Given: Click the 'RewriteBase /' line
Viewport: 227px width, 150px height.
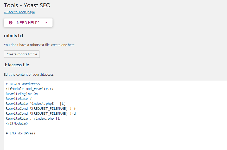Looking at the screenshot, I should click(19, 99).
